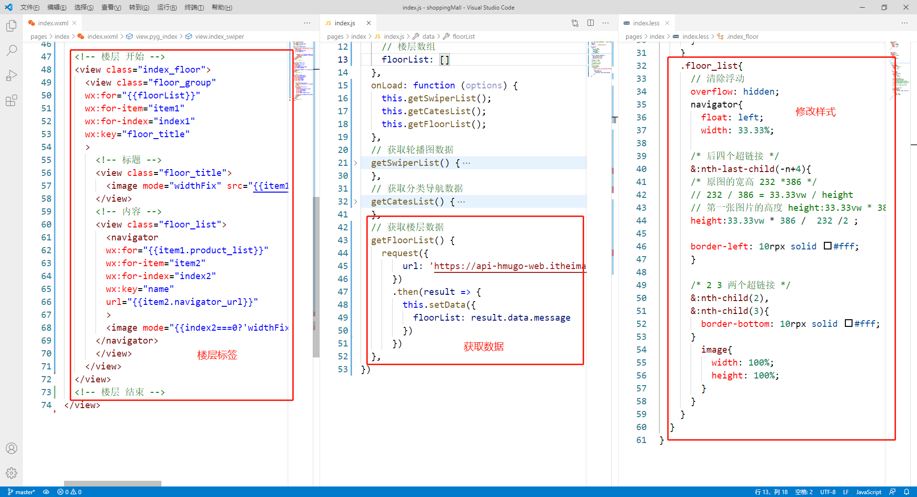Click #fff color swatch on border-bottom line
917x497 pixels.
(x=849, y=324)
